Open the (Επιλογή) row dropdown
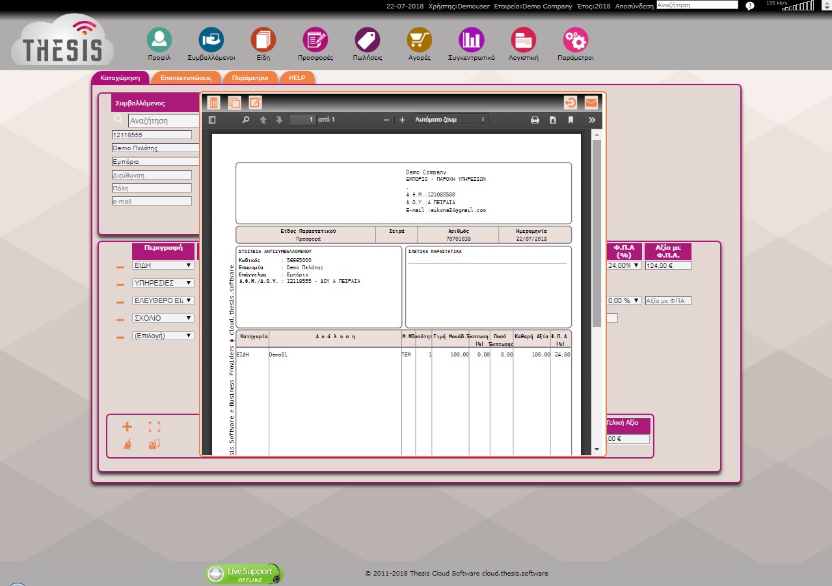The width and height of the screenshot is (832, 586). 163,336
